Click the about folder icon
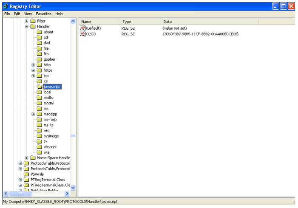This screenshot has width=298, height=208. tap(40, 32)
